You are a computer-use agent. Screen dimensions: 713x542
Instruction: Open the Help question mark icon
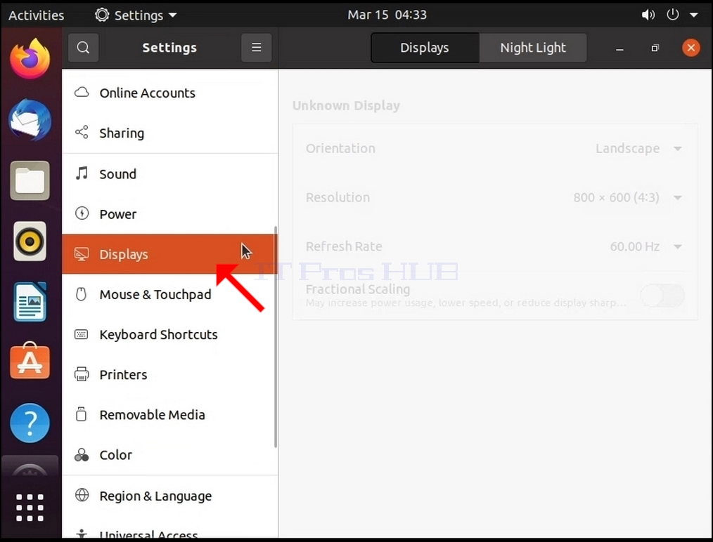pyautogui.click(x=30, y=423)
